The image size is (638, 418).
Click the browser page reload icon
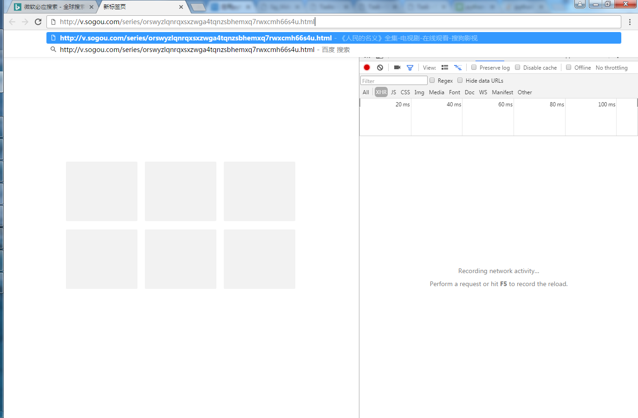coord(38,21)
